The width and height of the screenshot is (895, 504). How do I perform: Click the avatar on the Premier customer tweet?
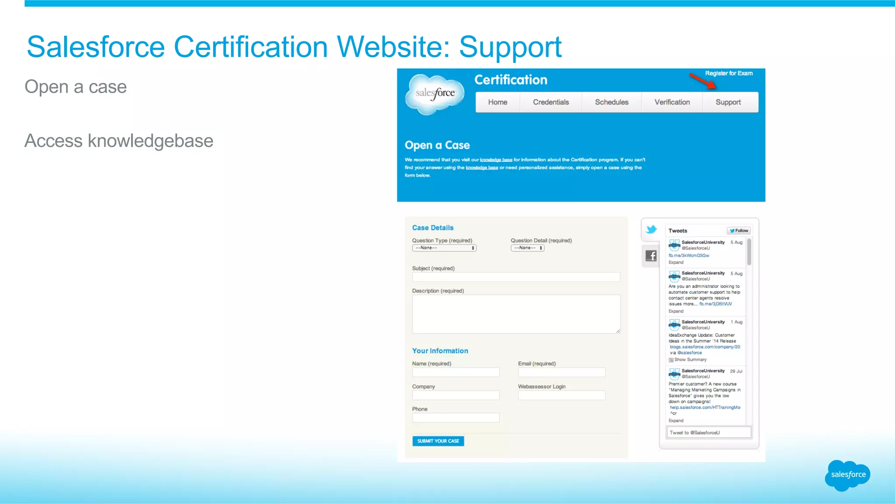pos(674,373)
